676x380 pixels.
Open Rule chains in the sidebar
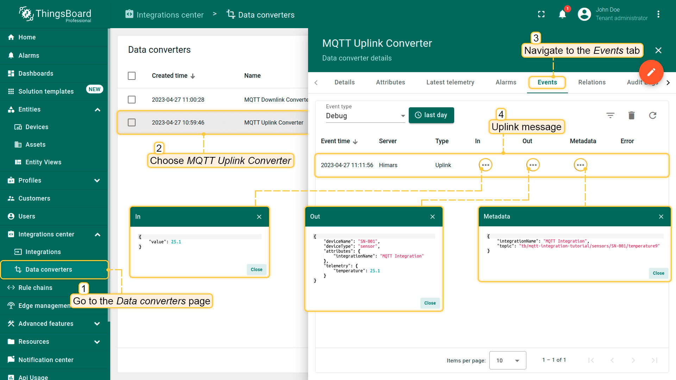(35, 288)
